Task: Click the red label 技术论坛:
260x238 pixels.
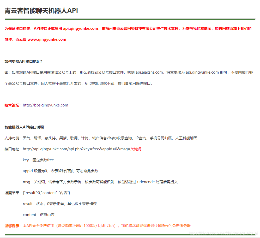Action: (13, 105)
